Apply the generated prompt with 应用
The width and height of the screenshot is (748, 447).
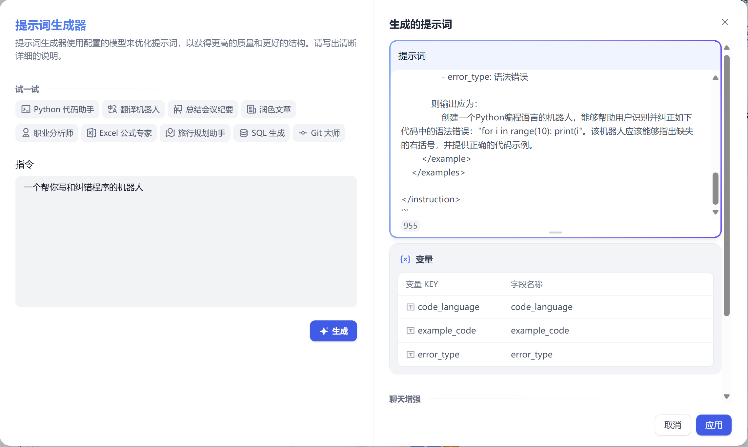[714, 425]
